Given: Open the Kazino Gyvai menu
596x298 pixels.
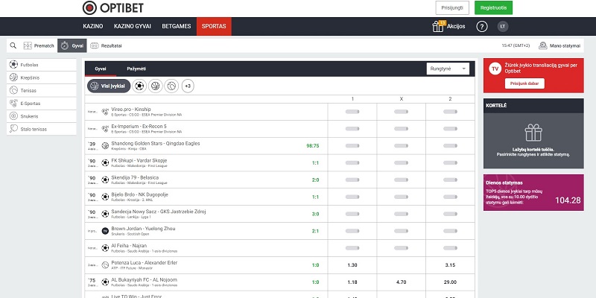Looking at the screenshot, I should [x=133, y=26].
